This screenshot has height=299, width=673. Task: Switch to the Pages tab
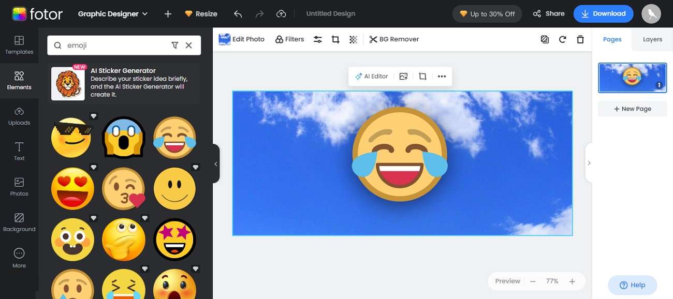click(612, 39)
